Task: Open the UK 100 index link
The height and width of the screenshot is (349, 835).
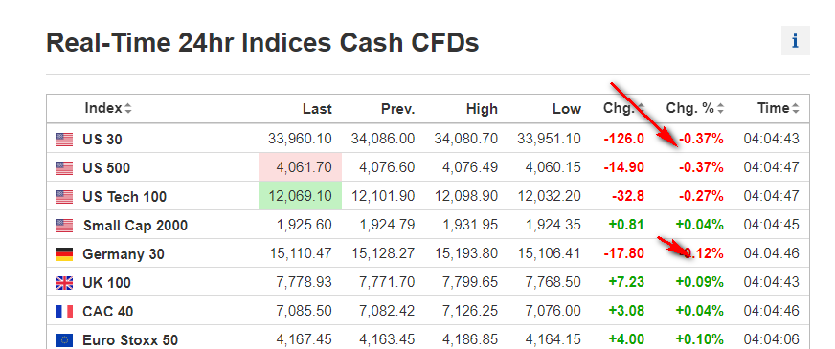Action: [106, 283]
